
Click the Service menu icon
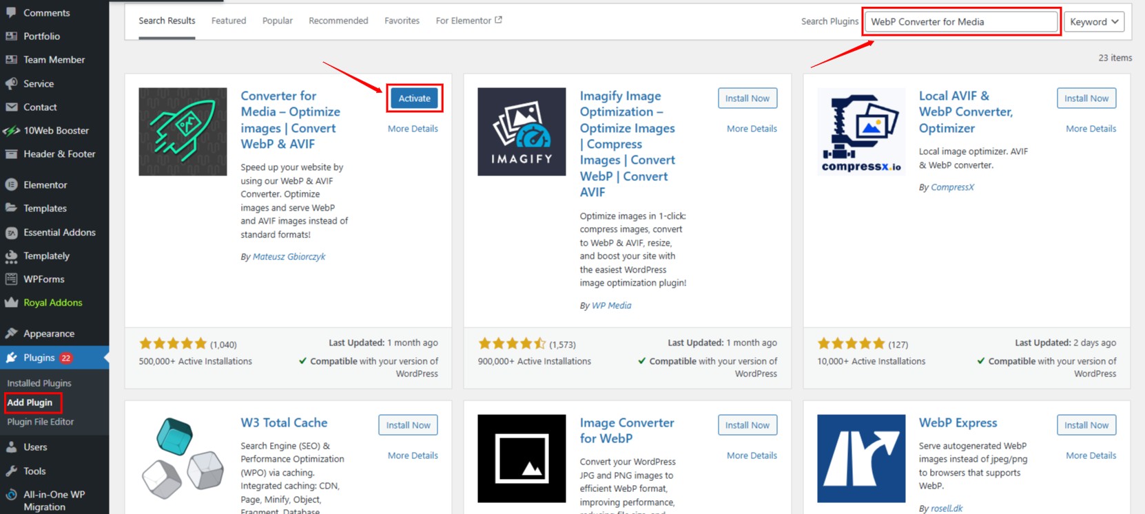(x=11, y=83)
